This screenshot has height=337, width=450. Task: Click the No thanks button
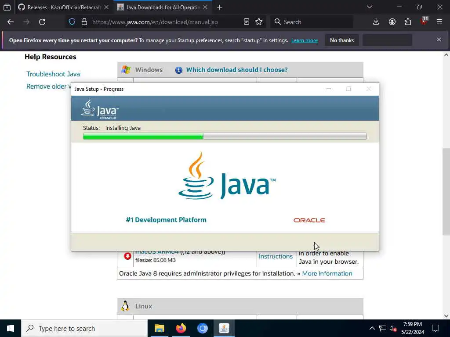(x=342, y=40)
